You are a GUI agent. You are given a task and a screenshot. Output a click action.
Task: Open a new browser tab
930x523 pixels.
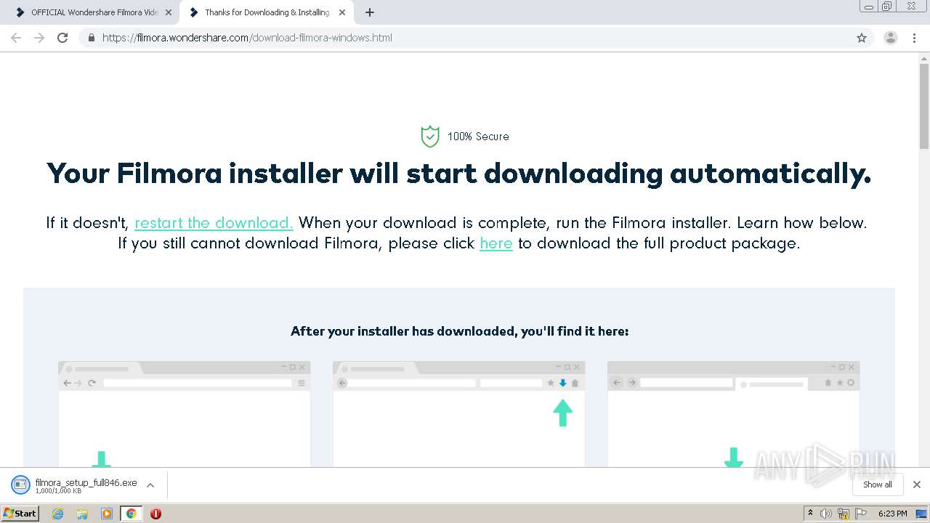click(x=369, y=12)
